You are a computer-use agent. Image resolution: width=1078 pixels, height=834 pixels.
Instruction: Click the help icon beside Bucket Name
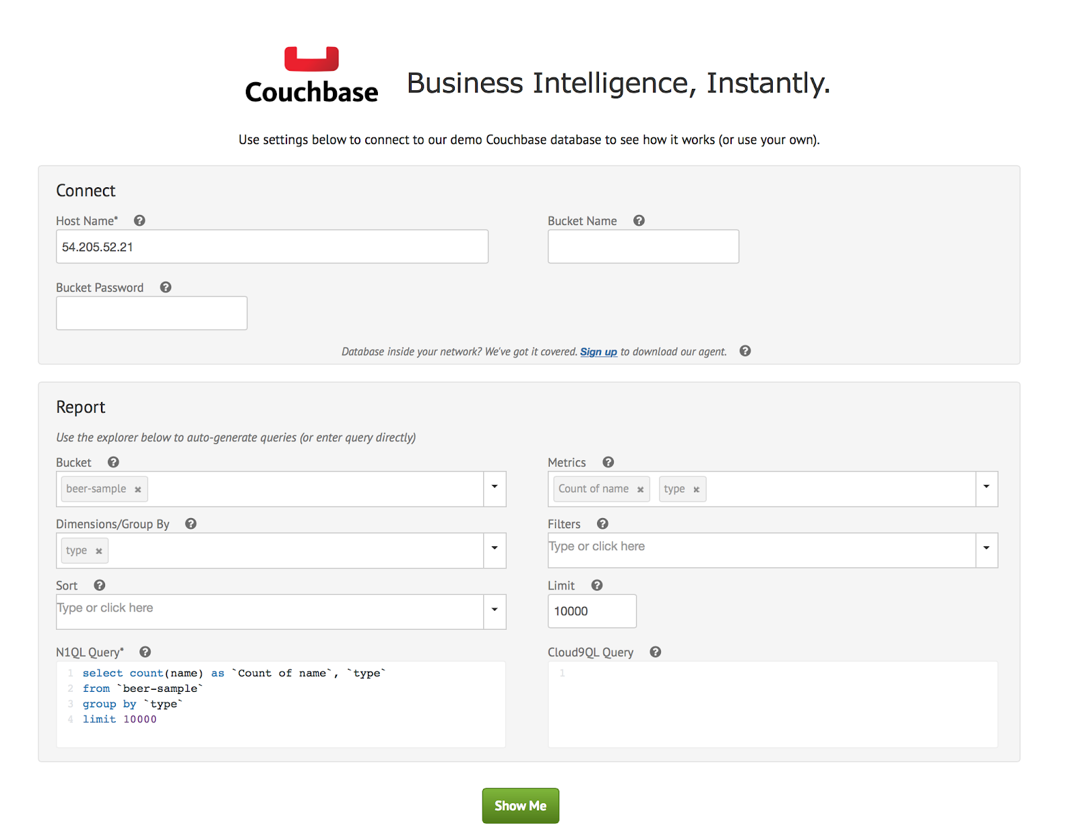pos(639,220)
